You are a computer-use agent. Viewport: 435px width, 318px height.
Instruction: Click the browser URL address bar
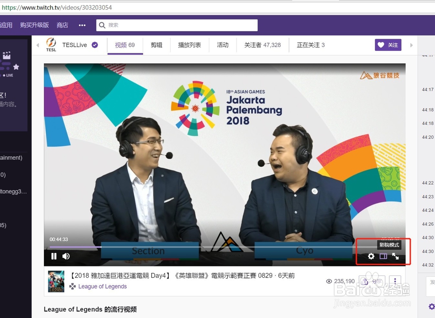(217, 7)
